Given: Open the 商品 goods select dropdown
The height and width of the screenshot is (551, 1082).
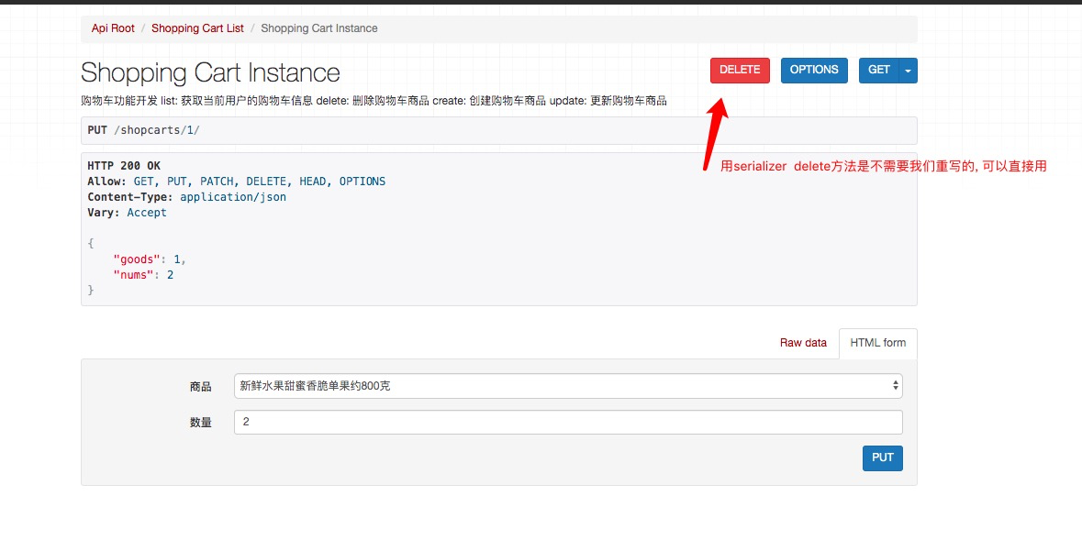Looking at the screenshot, I should pyautogui.click(x=568, y=386).
